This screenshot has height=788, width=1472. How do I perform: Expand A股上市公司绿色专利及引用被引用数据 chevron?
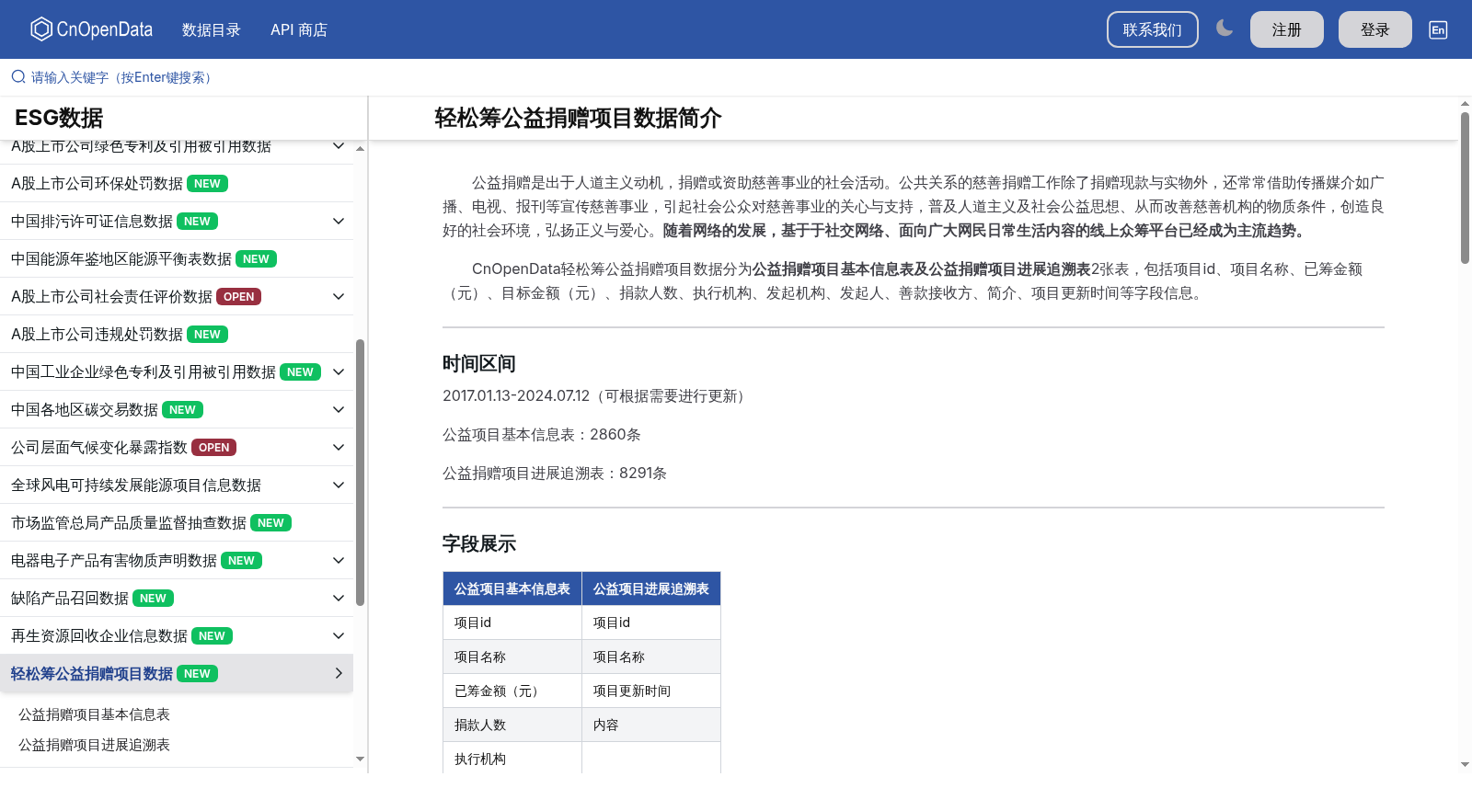tap(339, 146)
